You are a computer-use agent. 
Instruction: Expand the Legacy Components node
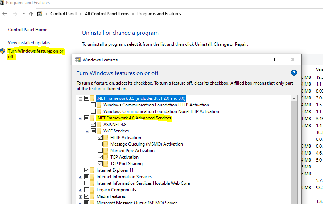80,191
